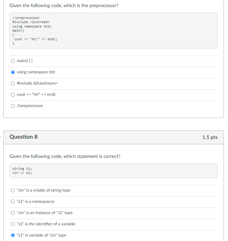Select the "main() { }" answer option
Screen dimensions: 228x241
point(13,61)
